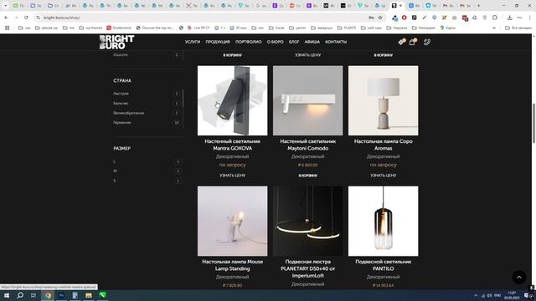
Task: Add Maytoni Comodo to cart
Action: [x=308, y=176]
